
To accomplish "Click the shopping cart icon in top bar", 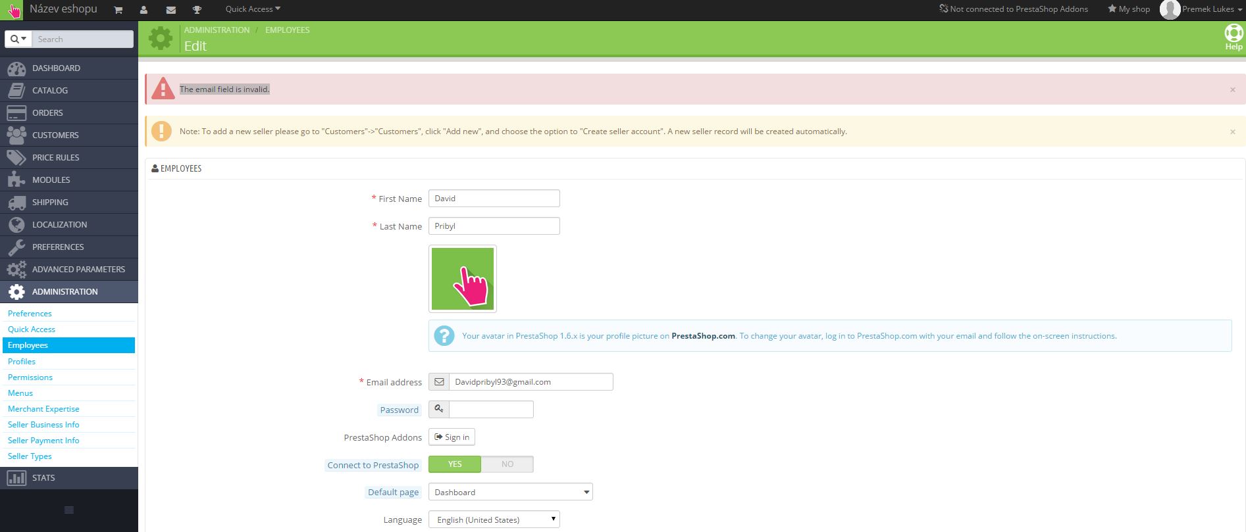I will [118, 10].
